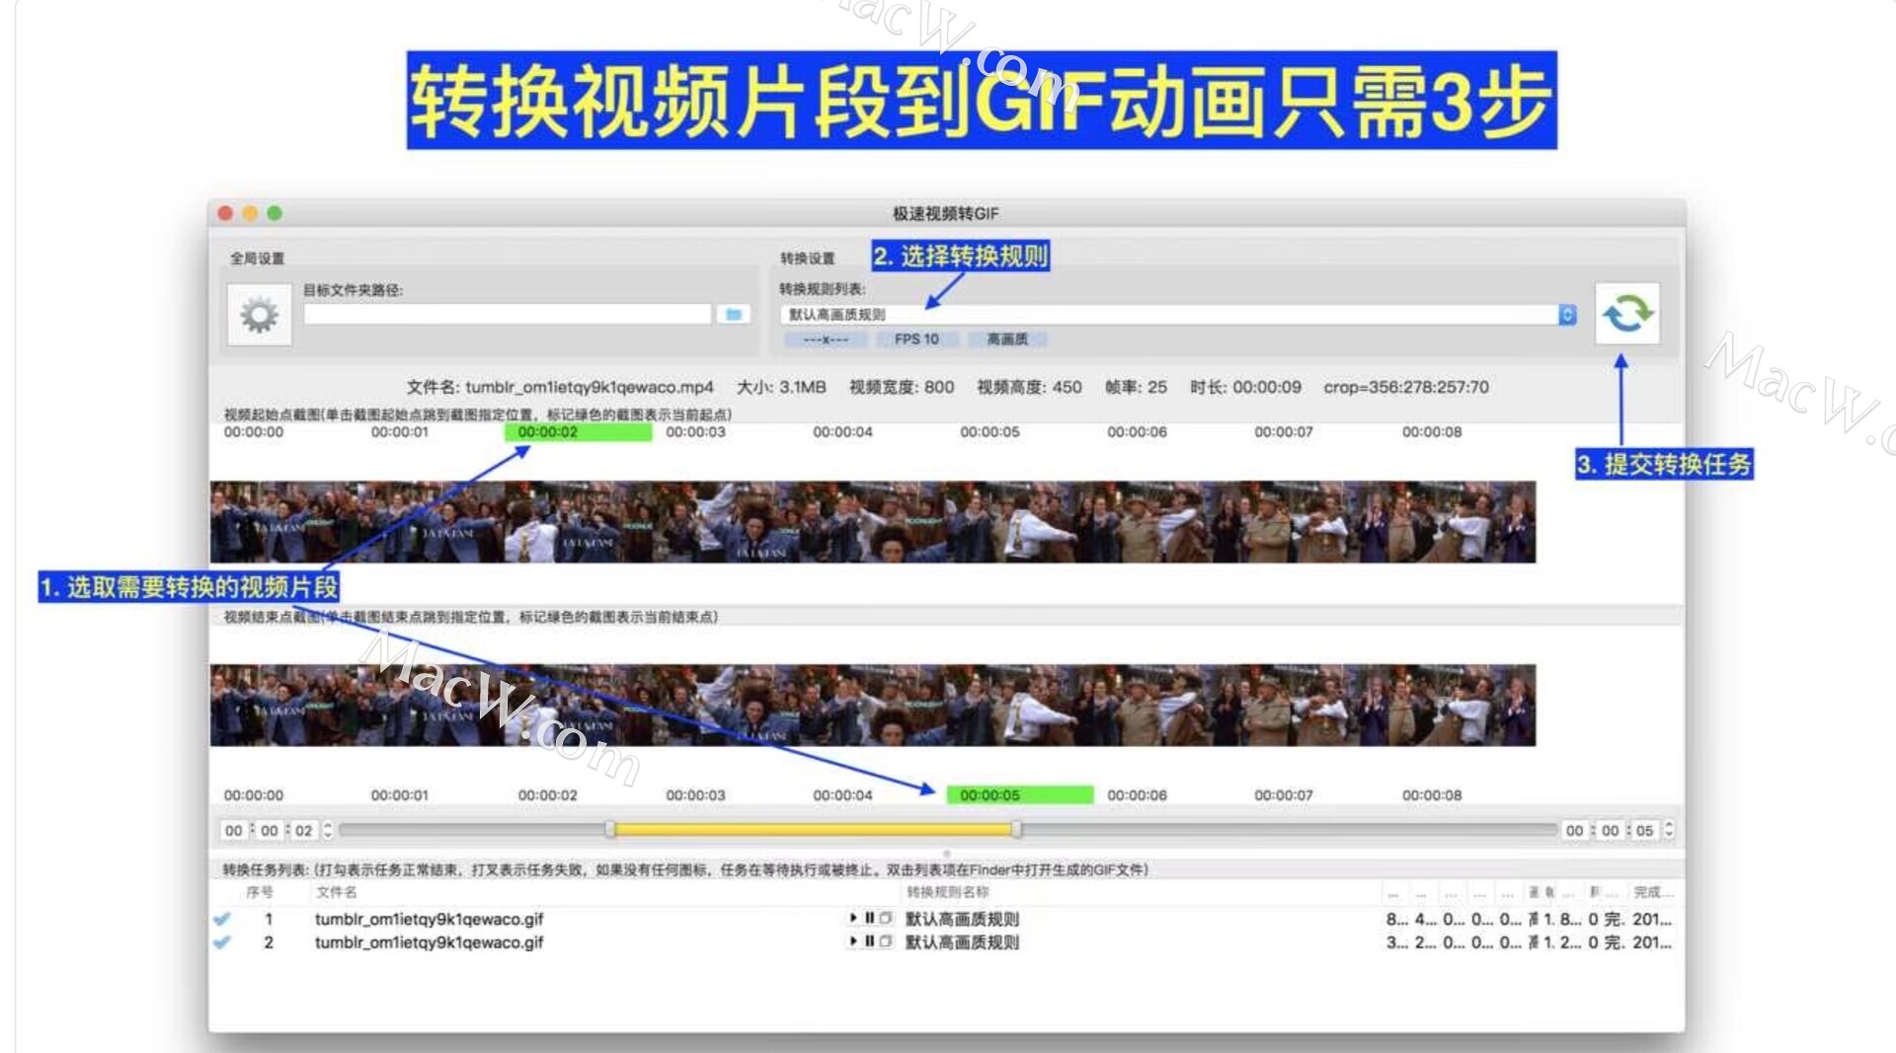
Task: Click the target folder path input field
Action: click(507, 314)
